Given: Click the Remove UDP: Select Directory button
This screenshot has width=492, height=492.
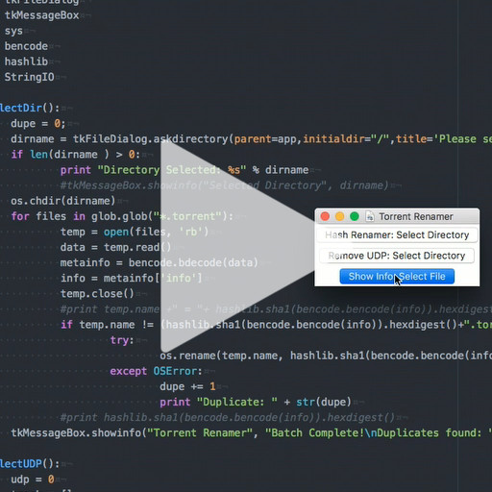Looking at the screenshot, I should (x=397, y=256).
